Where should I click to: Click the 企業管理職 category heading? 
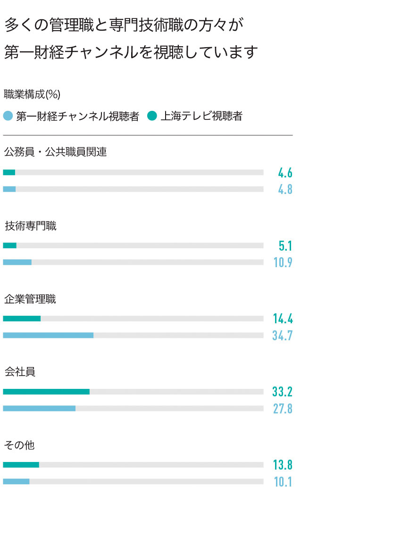[x=30, y=299]
